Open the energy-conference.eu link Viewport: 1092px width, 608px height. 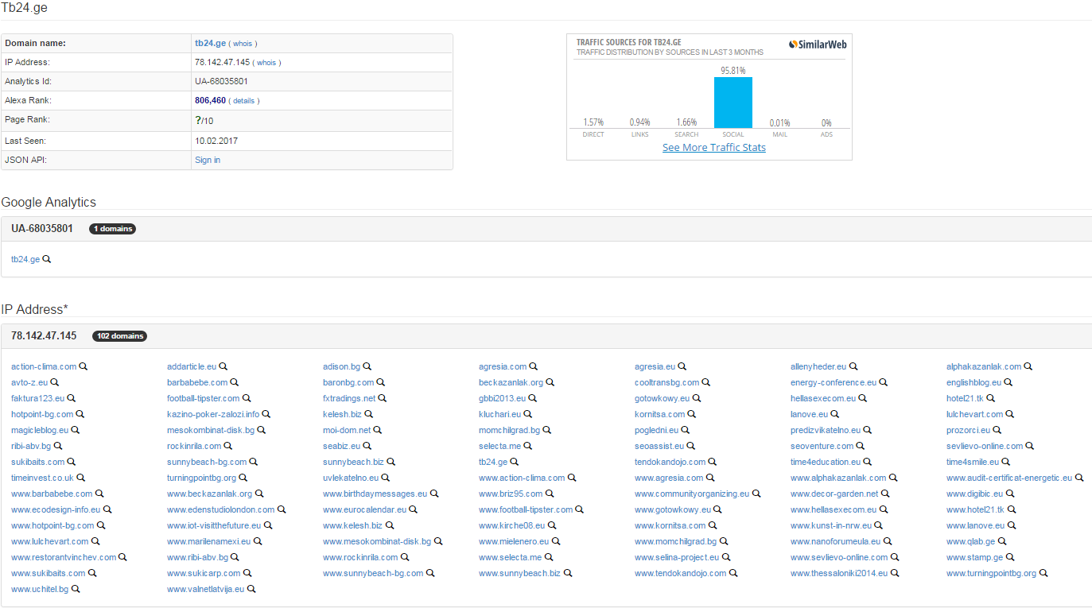pos(834,382)
